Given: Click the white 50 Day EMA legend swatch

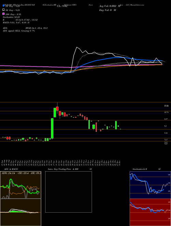Looking at the screenshot, I should [x=3, y=10].
